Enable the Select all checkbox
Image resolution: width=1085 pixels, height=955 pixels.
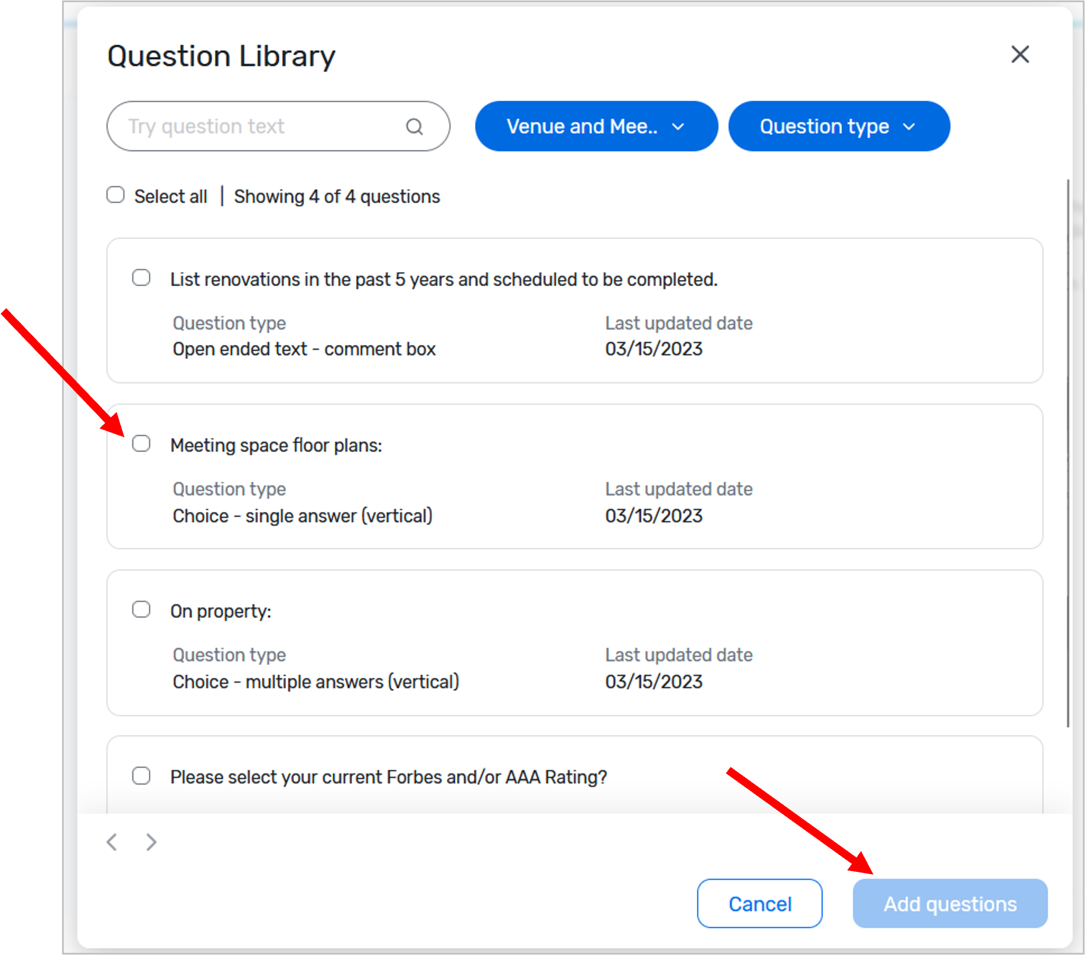click(115, 194)
